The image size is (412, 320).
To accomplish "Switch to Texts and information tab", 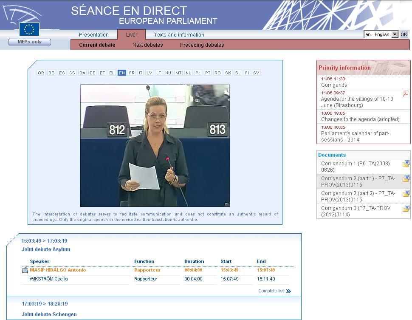I will coord(179,35).
